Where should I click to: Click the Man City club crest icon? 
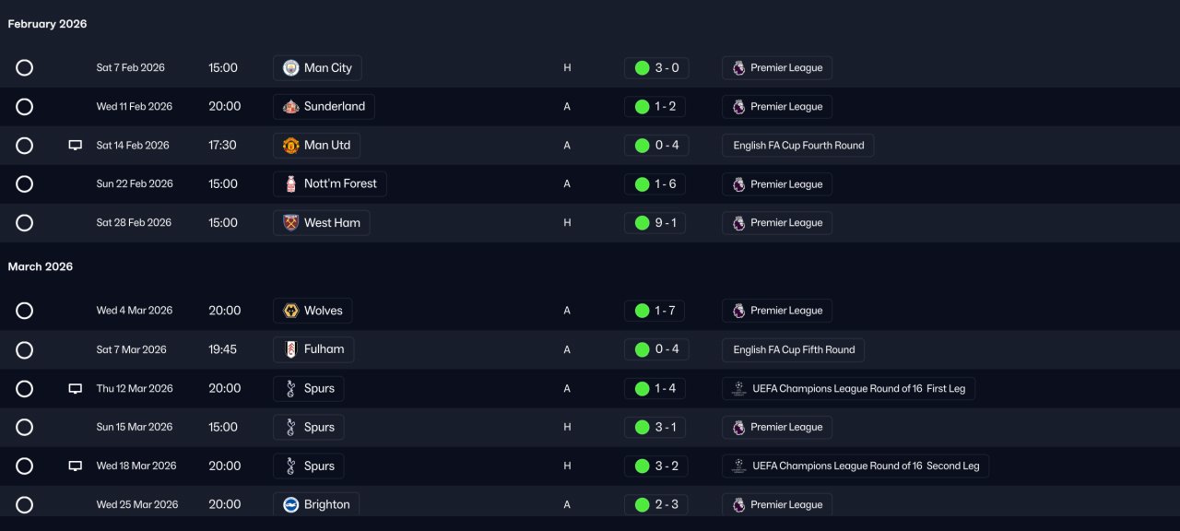coord(290,68)
